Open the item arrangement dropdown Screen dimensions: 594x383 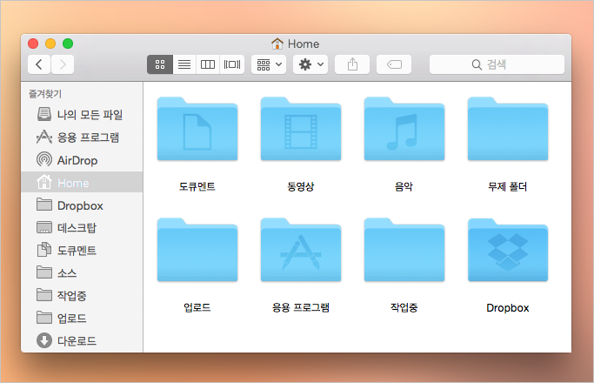pyautogui.click(x=269, y=64)
